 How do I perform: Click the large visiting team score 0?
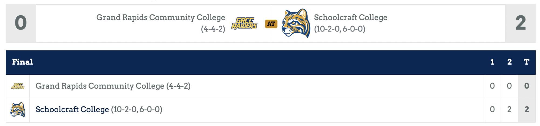tap(21, 23)
